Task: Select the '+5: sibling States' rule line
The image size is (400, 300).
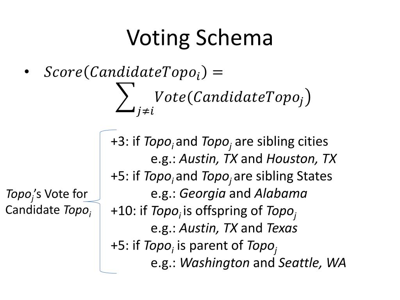Action: (221, 177)
